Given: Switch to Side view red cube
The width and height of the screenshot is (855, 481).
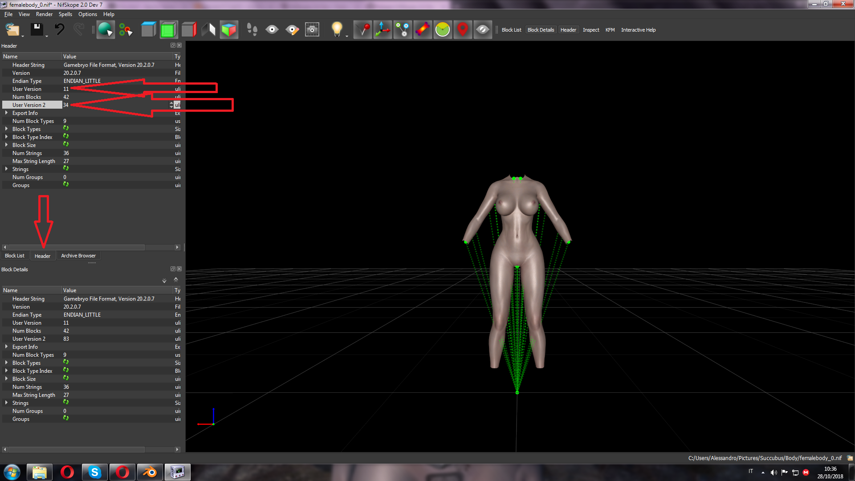Looking at the screenshot, I should (188, 30).
